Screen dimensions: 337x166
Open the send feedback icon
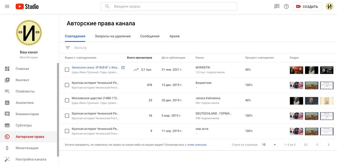tap(277, 6)
